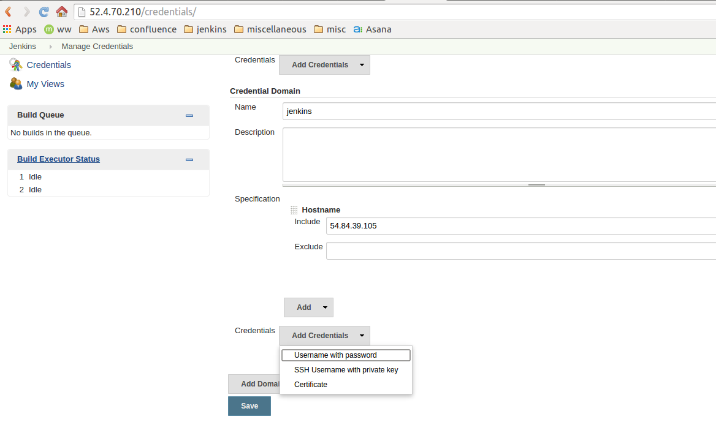The image size is (716, 422).
Task: Select SSH Username with private key
Action: click(346, 369)
